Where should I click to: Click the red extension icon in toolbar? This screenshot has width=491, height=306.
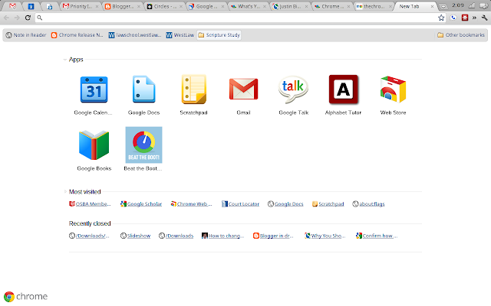click(x=465, y=18)
